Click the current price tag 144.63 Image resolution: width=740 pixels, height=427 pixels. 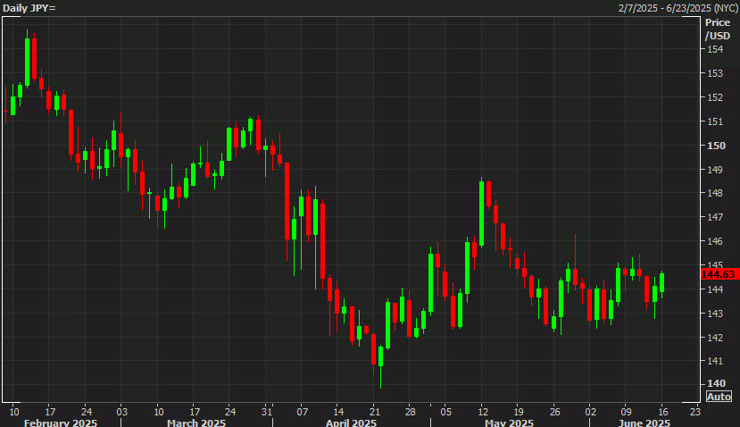coord(719,274)
